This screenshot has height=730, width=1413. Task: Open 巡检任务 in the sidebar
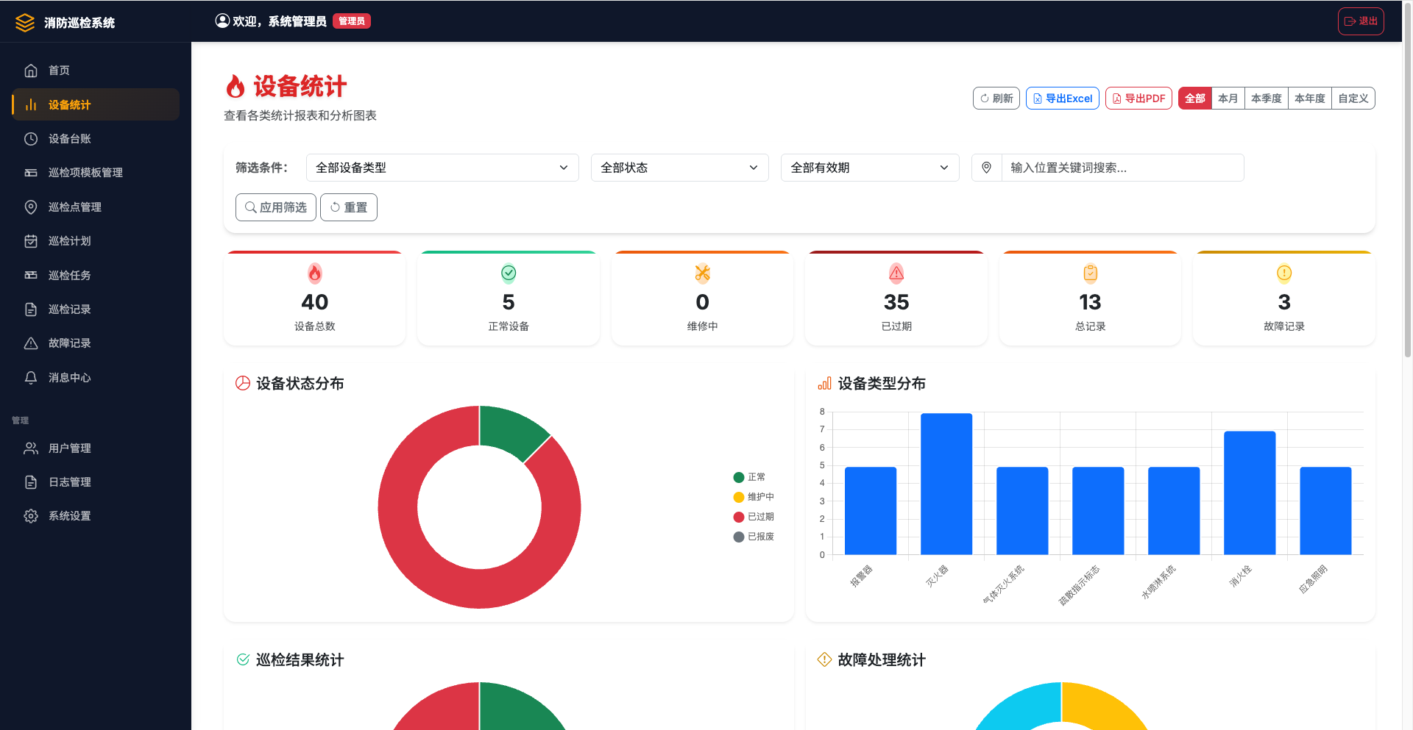(x=96, y=276)
